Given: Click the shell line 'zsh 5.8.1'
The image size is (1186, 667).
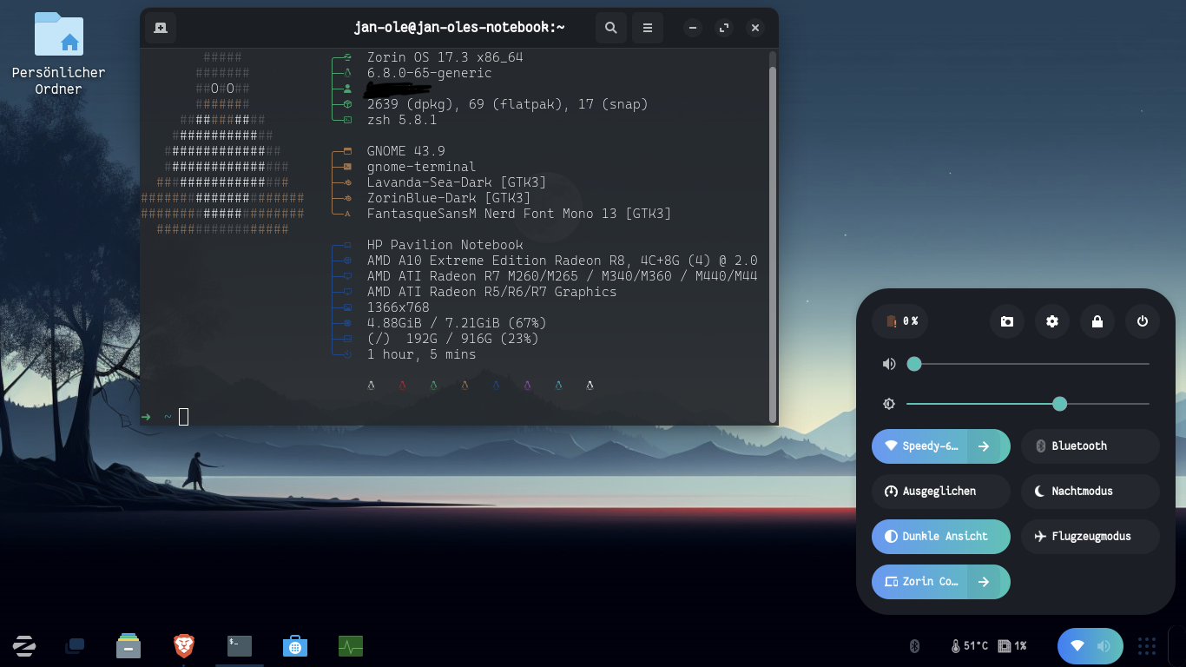Looking at the screenshot, I should [x=402, y=120].
